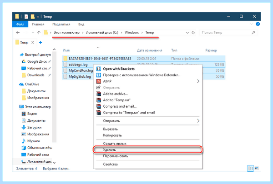
Task: Open Быстрый доступ in sidebar
Action: tap(35, 55)
